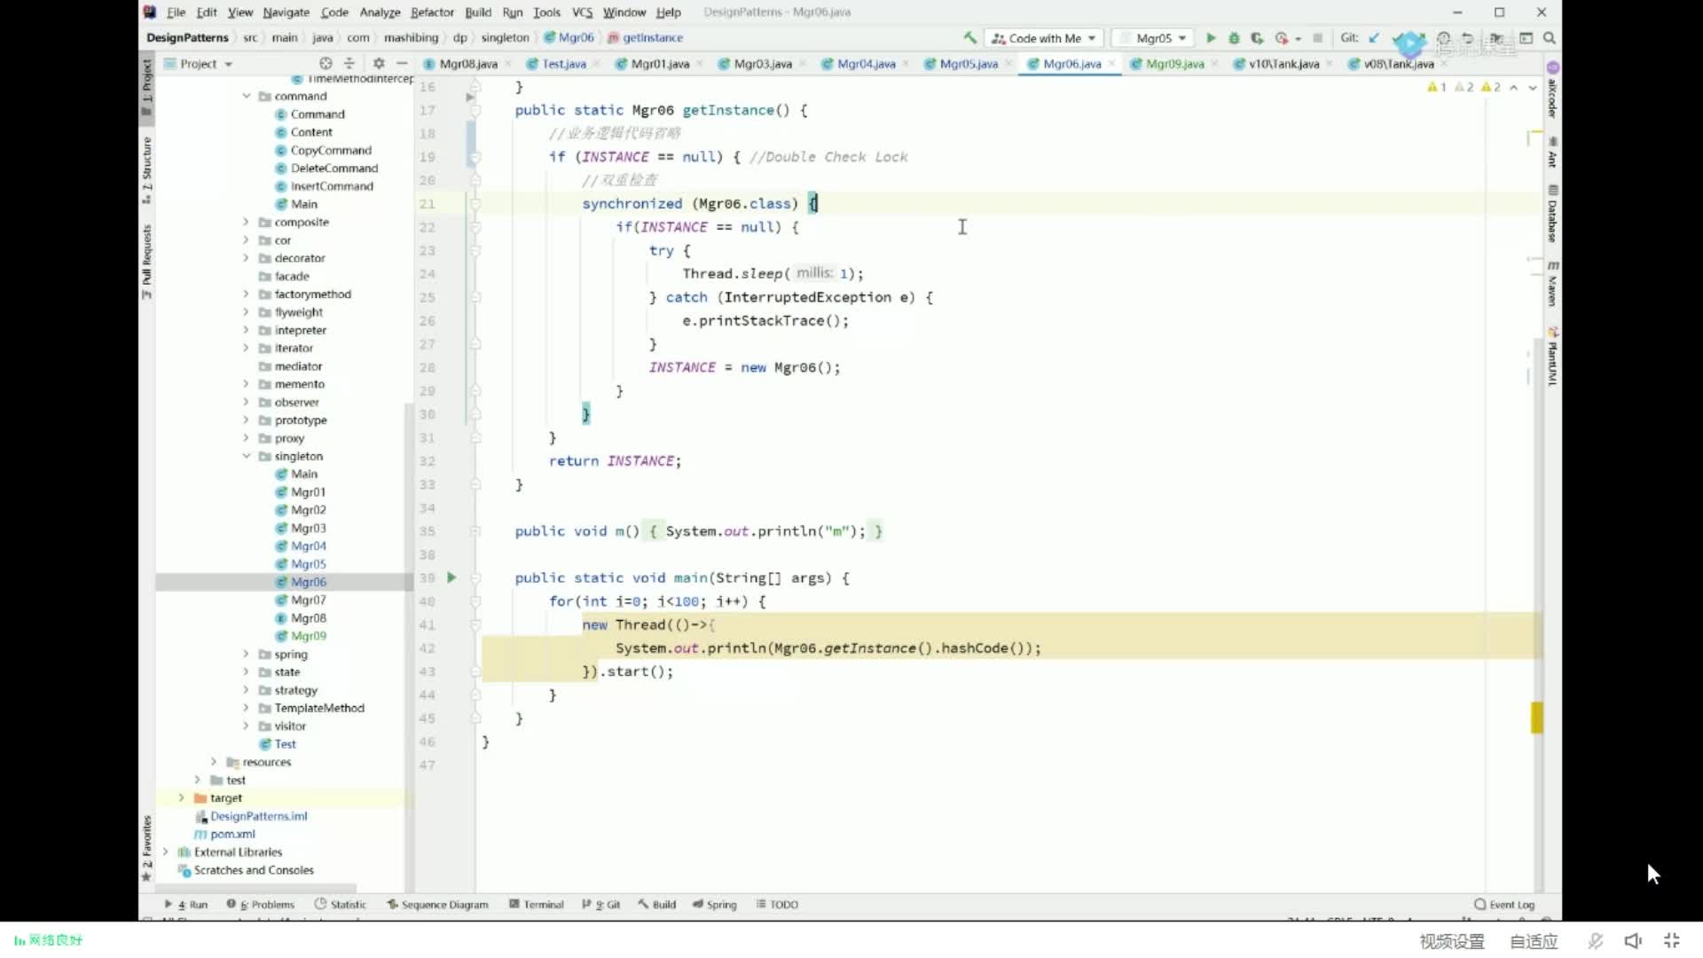Open the VCS menu

tap(582, 12)
